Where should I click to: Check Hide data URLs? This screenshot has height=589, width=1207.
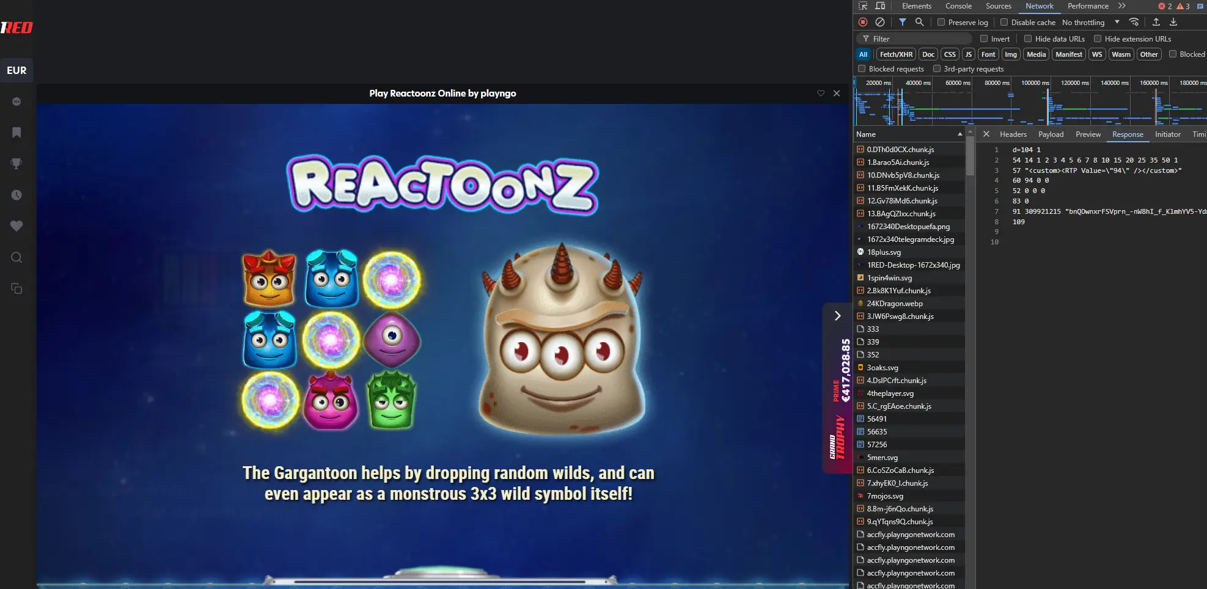click(1028, 38)
